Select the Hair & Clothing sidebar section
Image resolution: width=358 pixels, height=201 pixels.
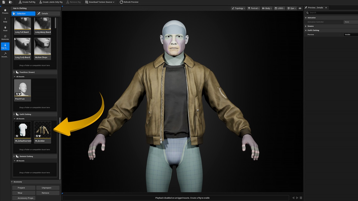(5, 46)
